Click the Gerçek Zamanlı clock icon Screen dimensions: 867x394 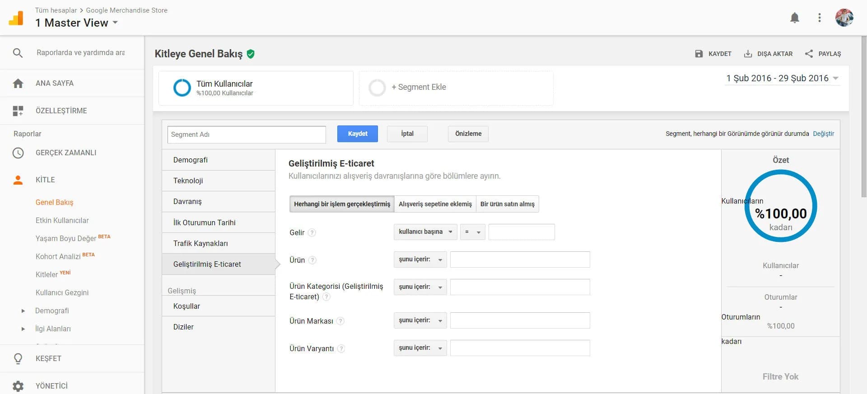(18, 153)
